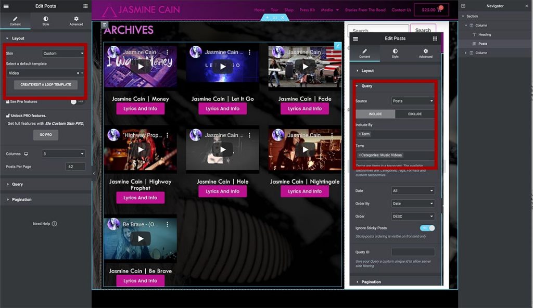Switch to Style tab in left panel
533x308 pixels.
point(46,21)
